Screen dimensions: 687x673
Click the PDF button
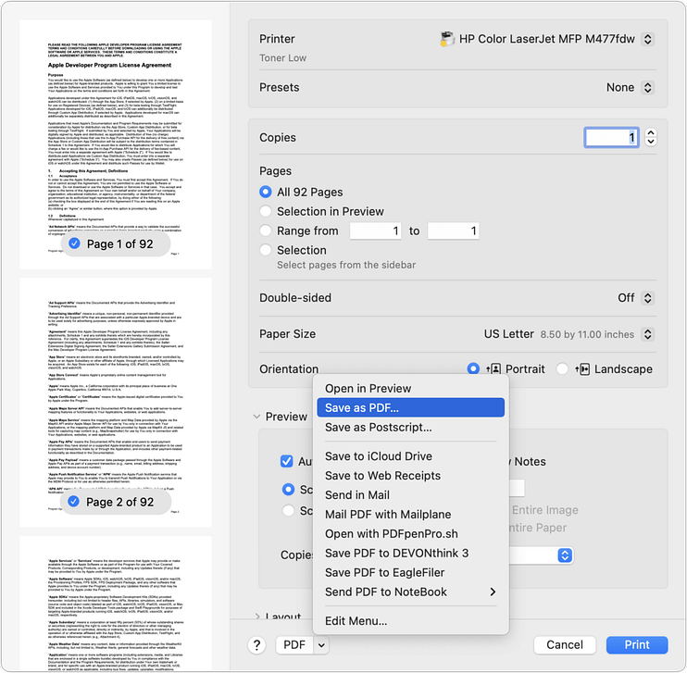294,645
